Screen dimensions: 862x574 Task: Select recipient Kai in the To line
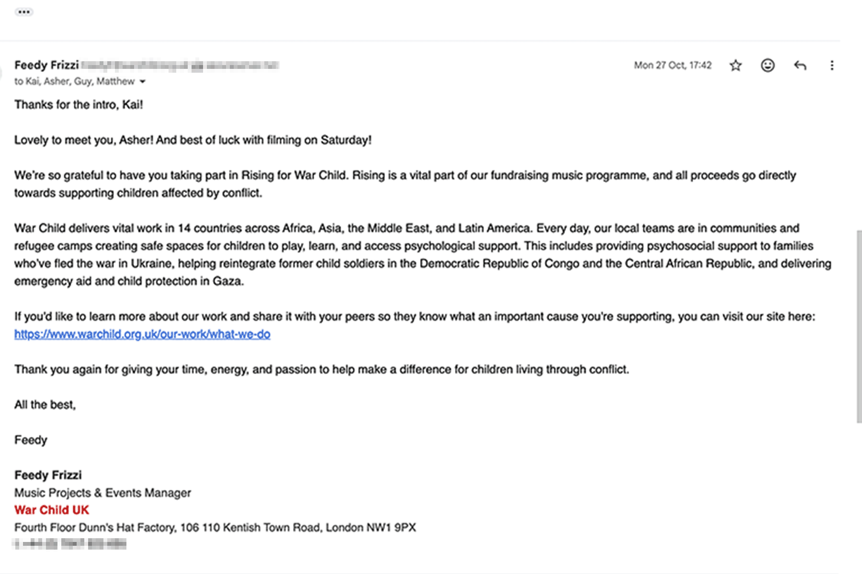(x=34, y=81)
